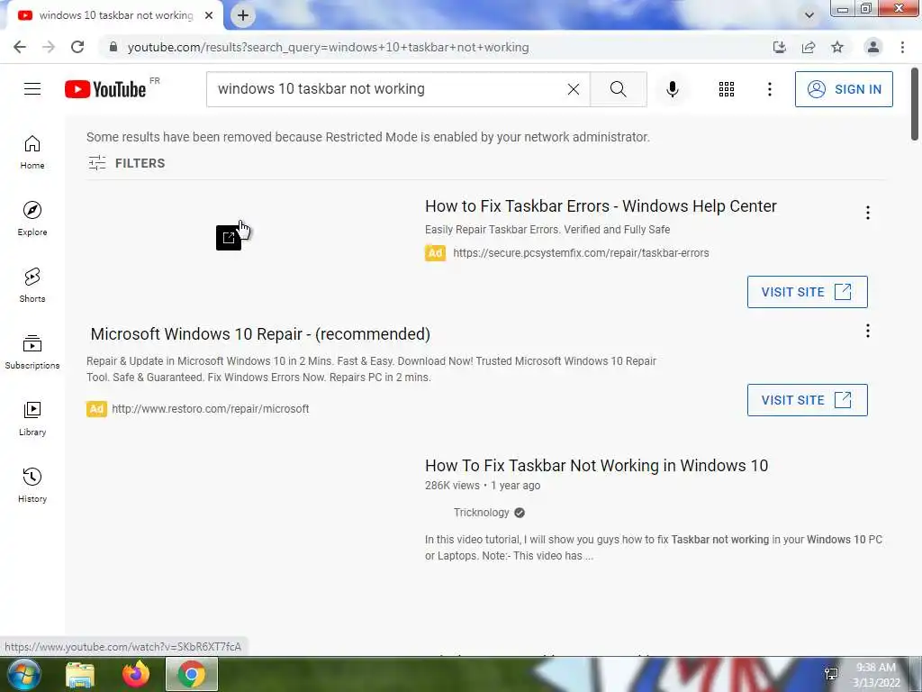Open the FILTERS panel

coord(126,163)
